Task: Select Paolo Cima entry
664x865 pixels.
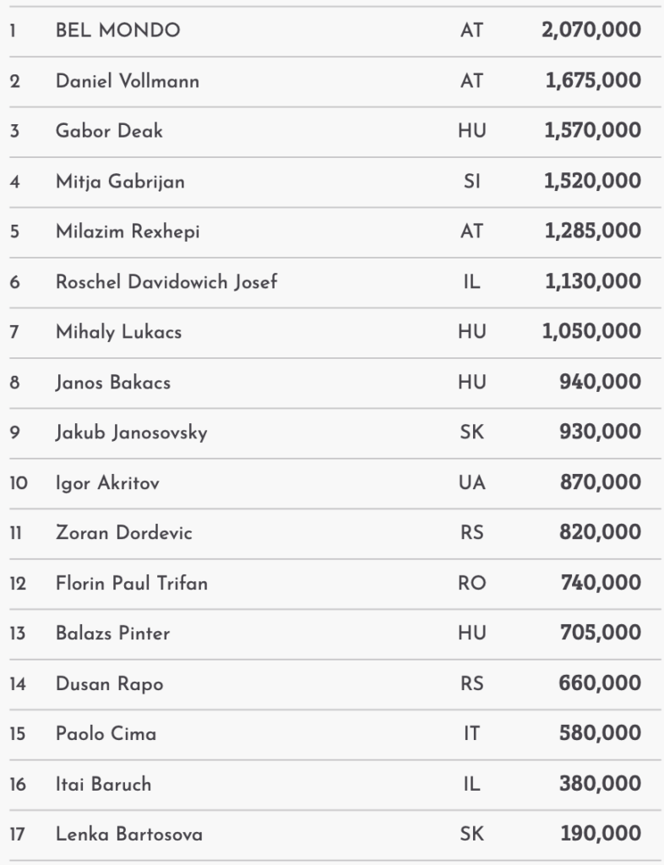Action: 106,734
